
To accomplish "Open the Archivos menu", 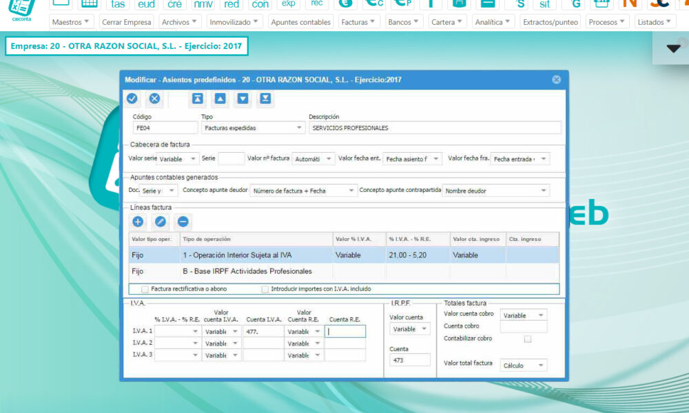I will [179, 22].
